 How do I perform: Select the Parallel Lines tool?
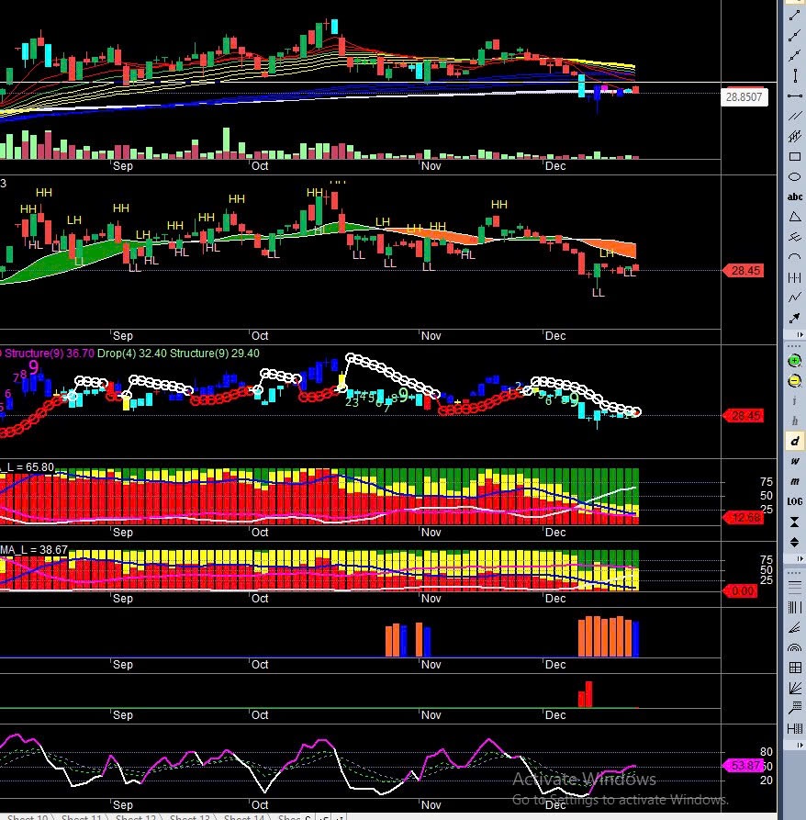pyautogui.click(x=794, y=116)
